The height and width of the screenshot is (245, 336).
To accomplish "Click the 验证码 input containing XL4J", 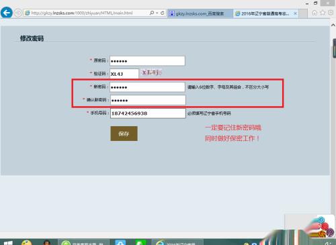I will coord(124,74).
